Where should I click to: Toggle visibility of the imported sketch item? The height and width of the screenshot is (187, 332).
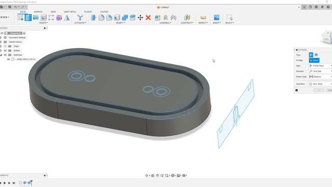(8, 59)
